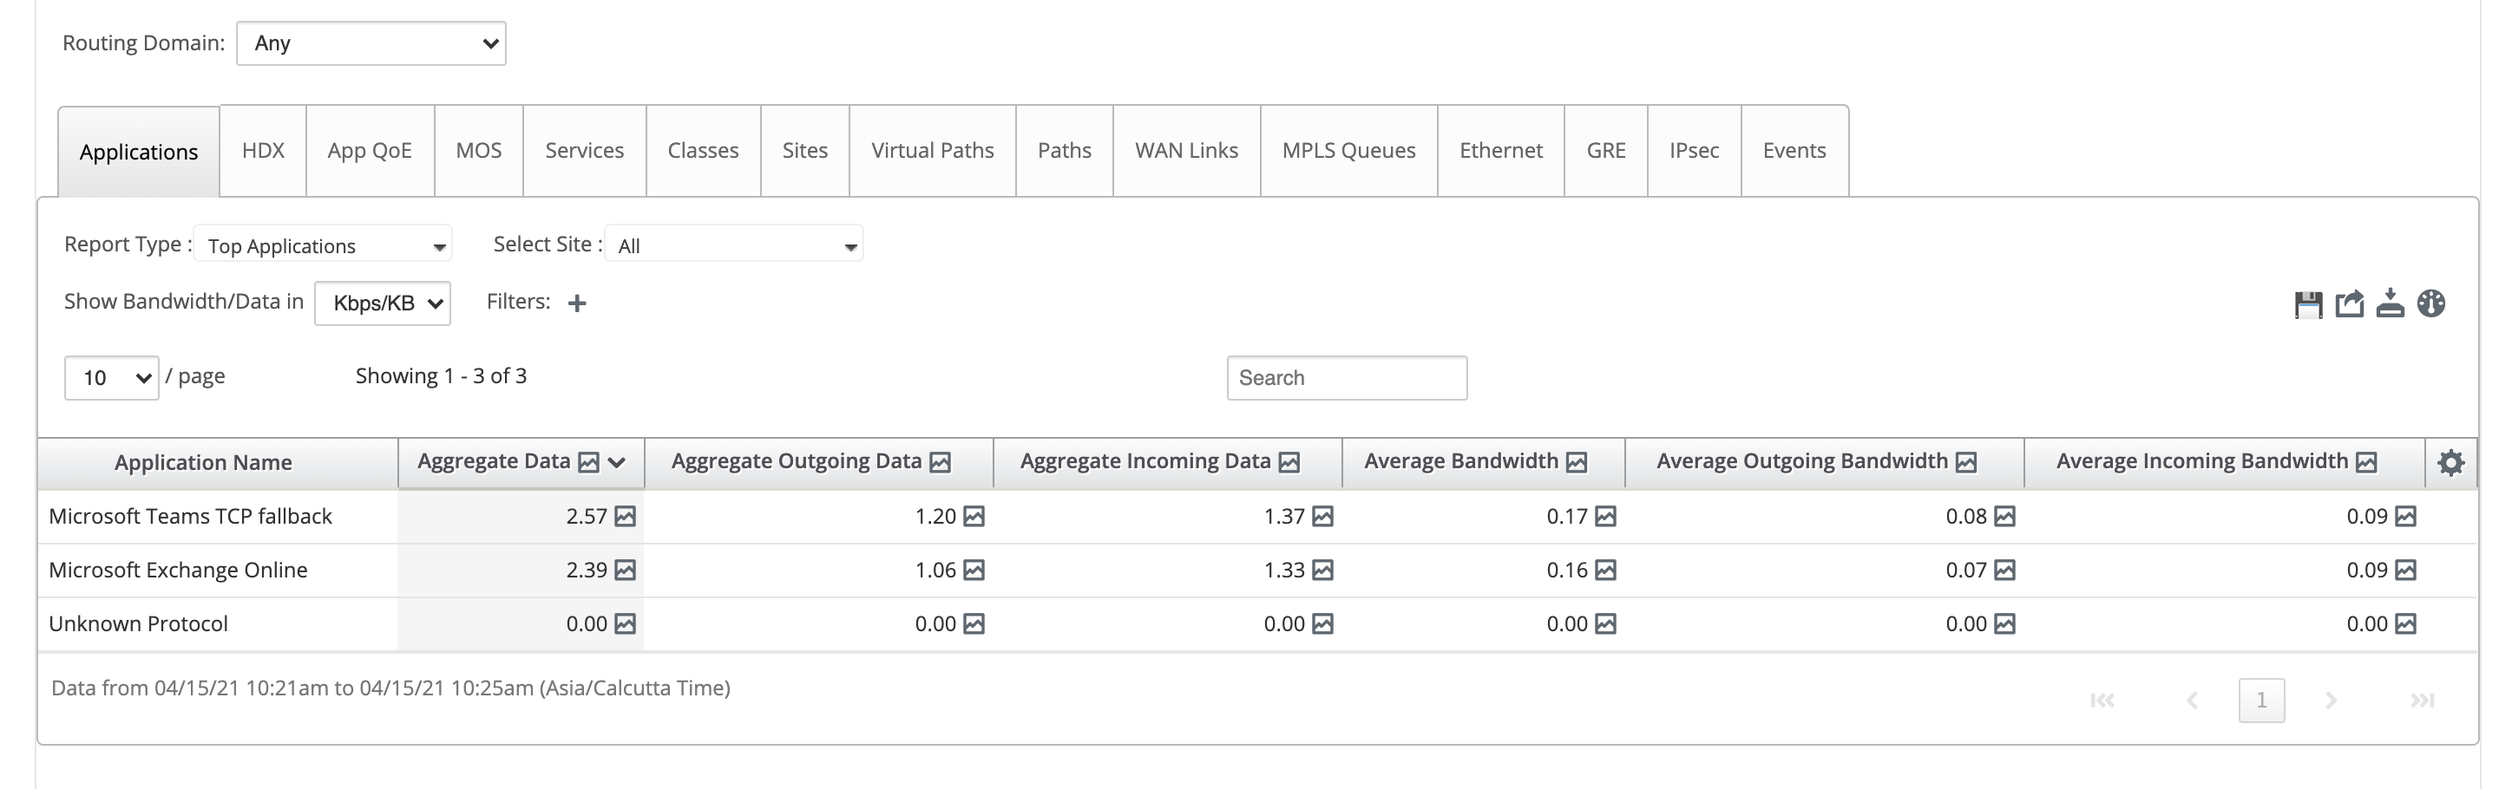This screenshot has width=2499, height=789.
Task: Open Kbps/KB bandwidth unit dropdown
Action: 382,303
